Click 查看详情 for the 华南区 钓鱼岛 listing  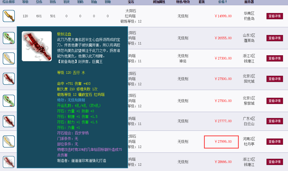coord(274,16)
